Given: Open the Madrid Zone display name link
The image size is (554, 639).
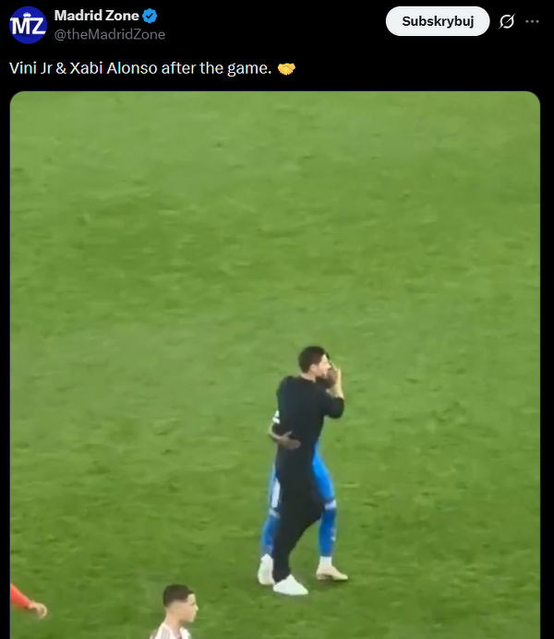Looking at the screenshot, I should click(97, 16).
